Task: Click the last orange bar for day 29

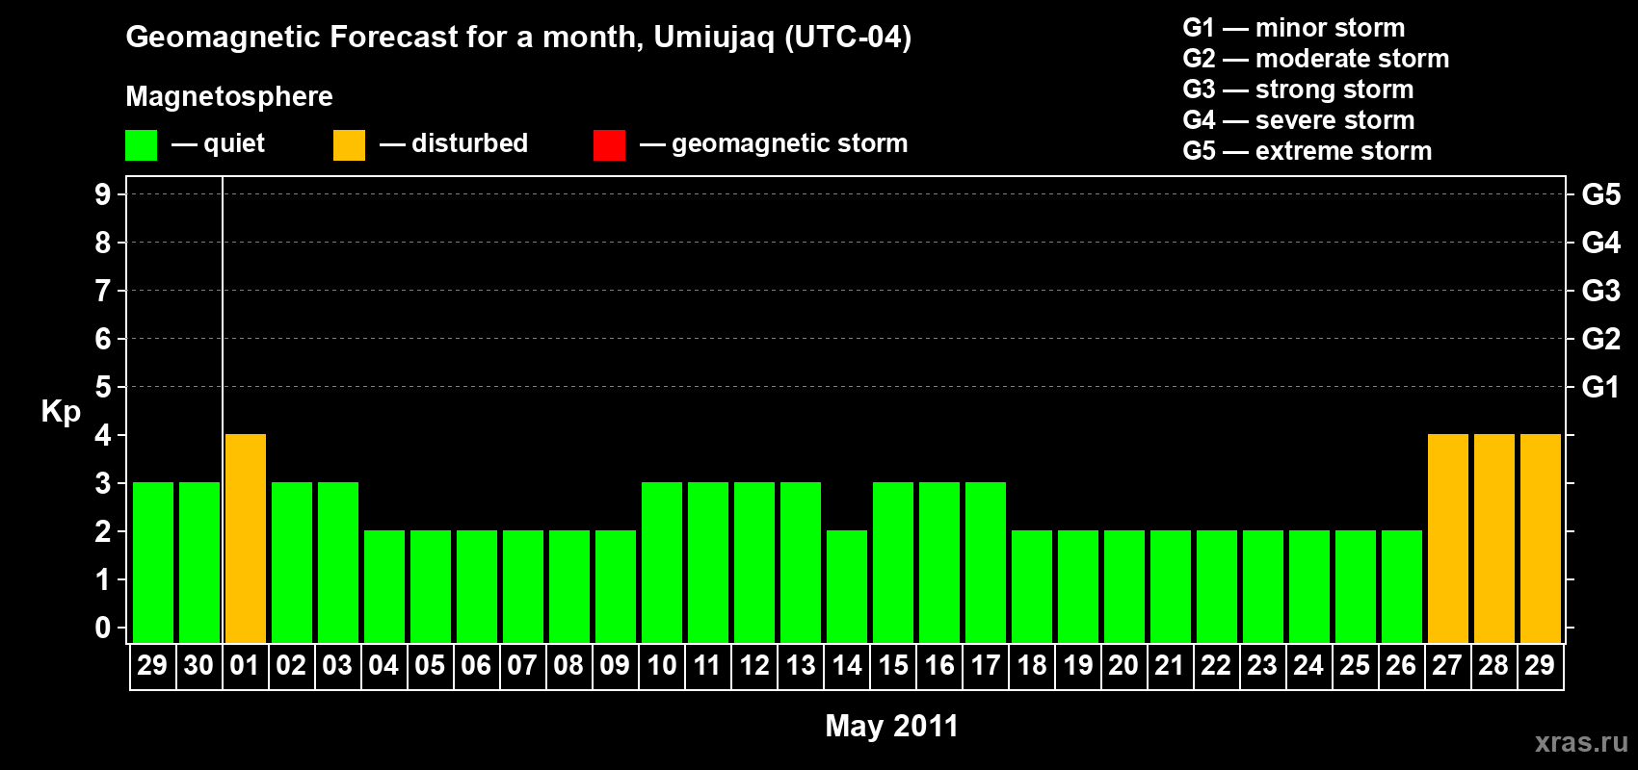Action: click(1541, 539)
